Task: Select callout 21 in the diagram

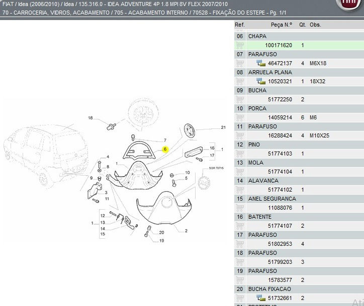Action: click(223, 127)
